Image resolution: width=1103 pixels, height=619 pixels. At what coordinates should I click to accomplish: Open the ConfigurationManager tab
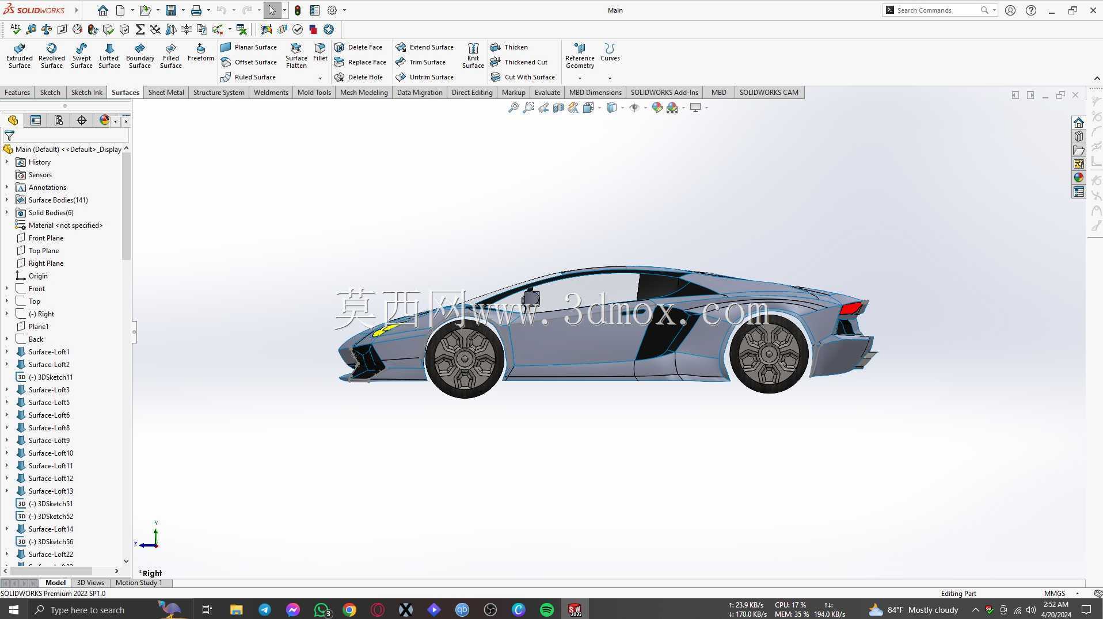(59, 120)
